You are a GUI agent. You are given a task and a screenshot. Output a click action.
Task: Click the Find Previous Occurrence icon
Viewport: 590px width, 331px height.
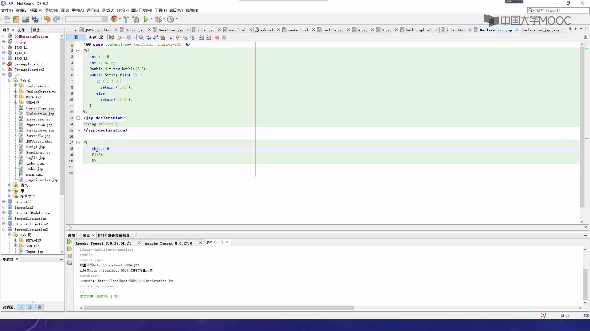coord(148,37)
